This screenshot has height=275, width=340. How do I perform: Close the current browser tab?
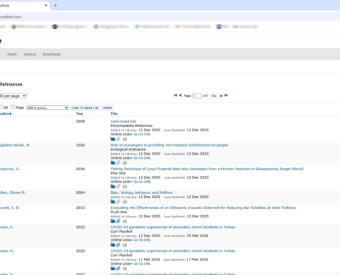coord(46,5)
